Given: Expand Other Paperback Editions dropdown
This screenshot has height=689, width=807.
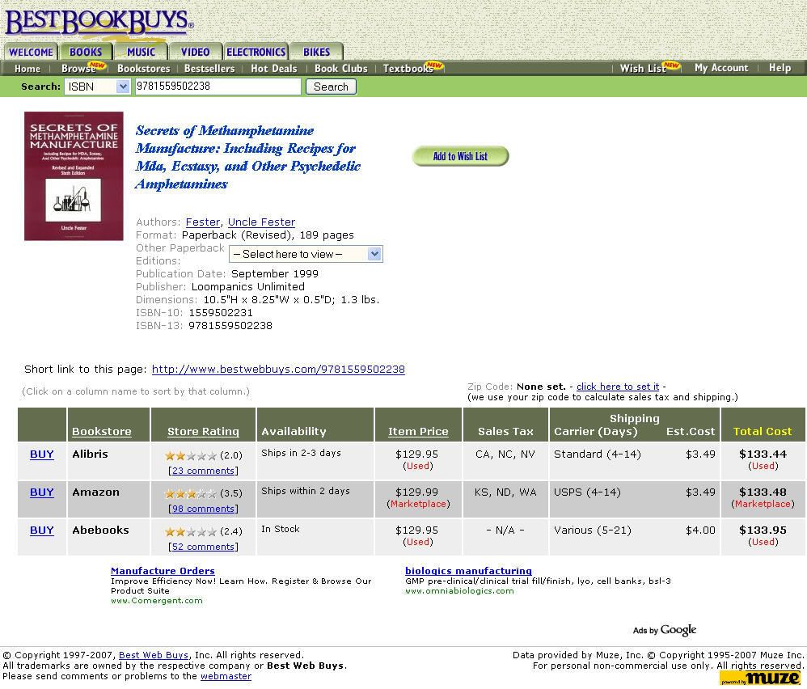Looking at the screenshot, I should [x=306, y=254].
